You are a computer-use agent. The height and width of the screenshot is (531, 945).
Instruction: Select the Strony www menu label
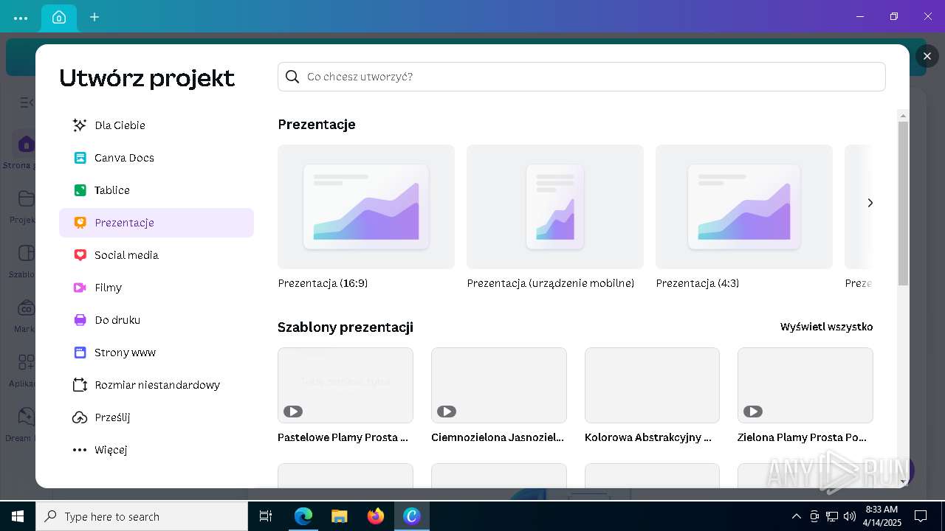coord(125,353)
